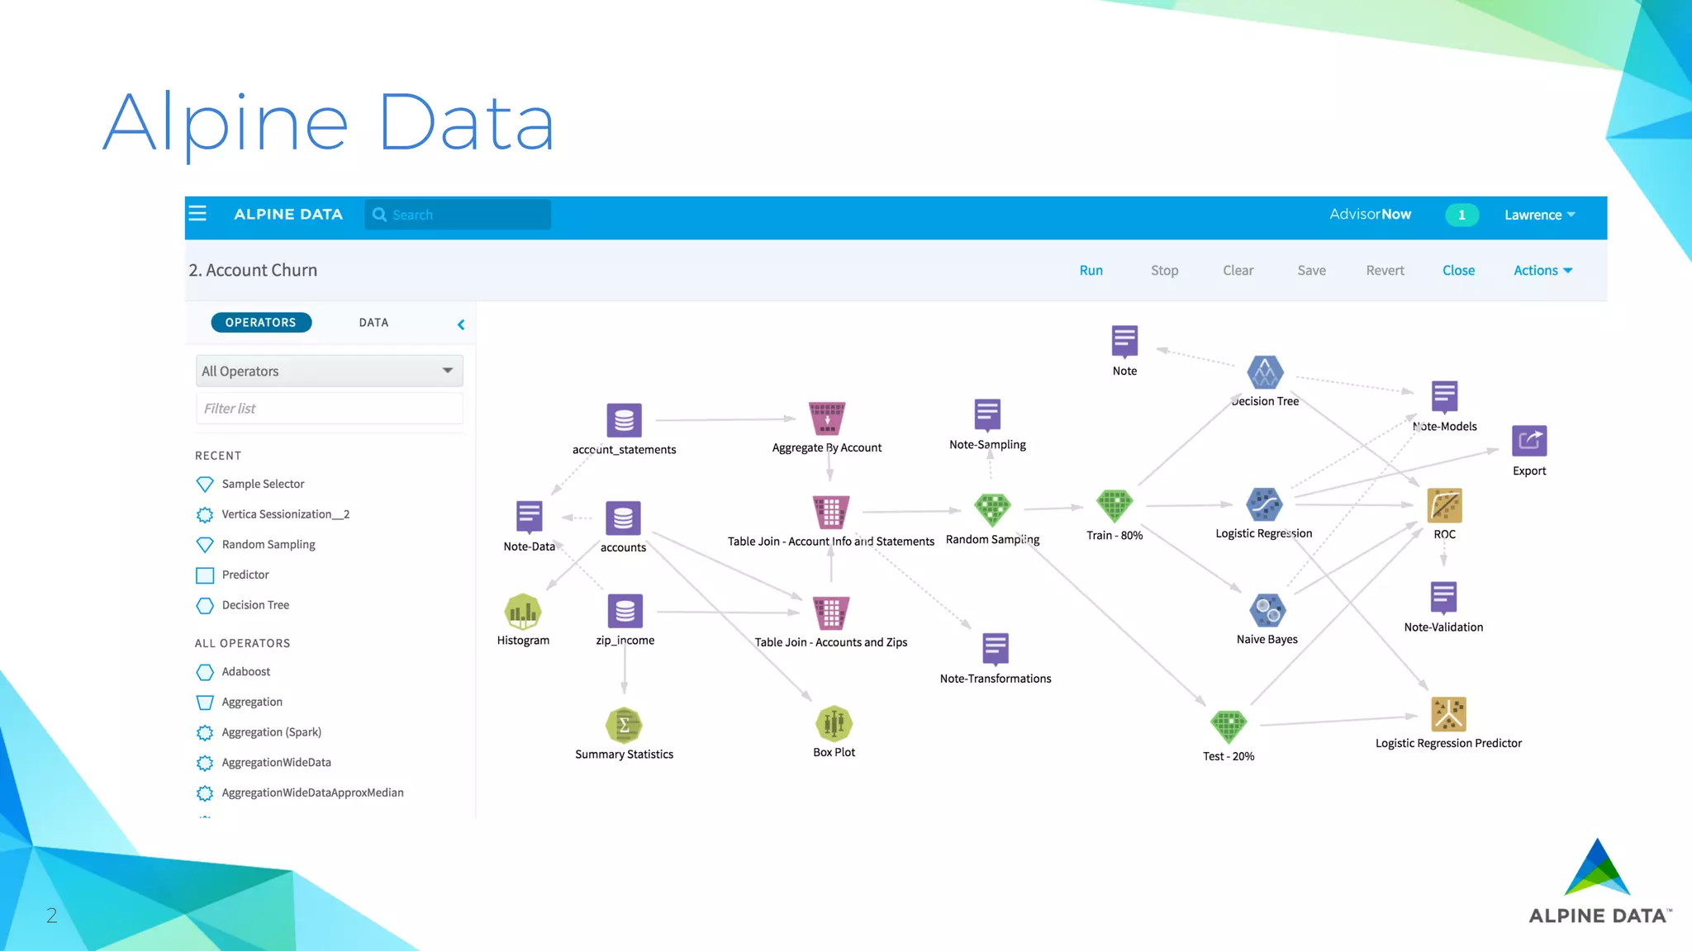This screenshot has height=951, width=1692.
Task: Click the Filter list input field
Action: 329,409
